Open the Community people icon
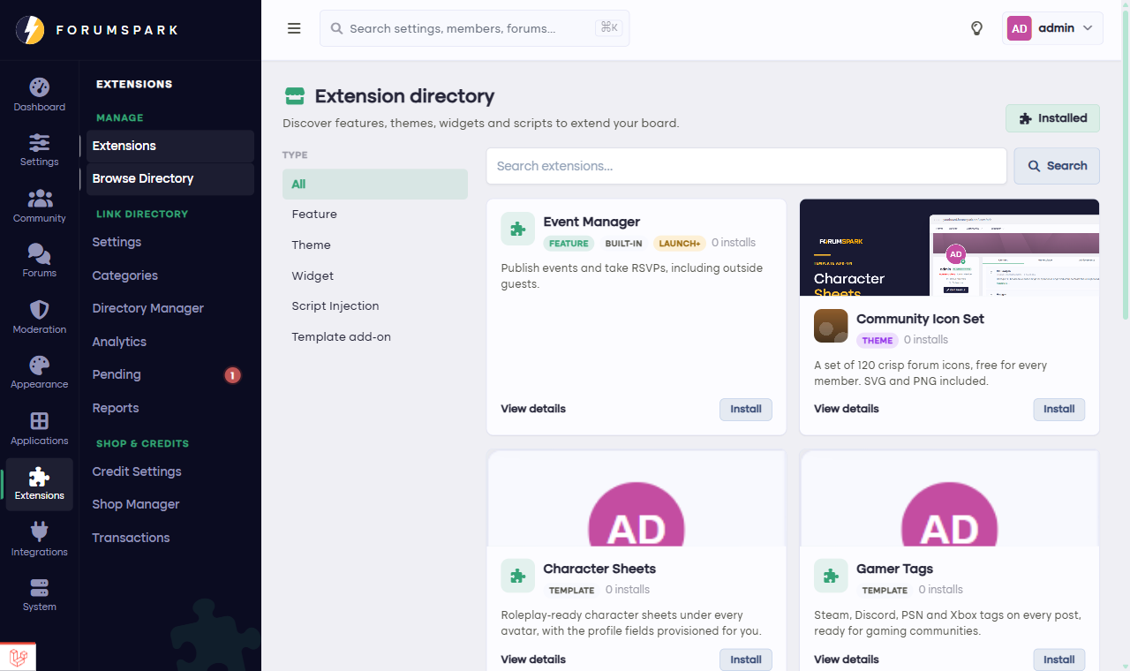The width and height of the screenshot is (1130, 671). pos(40,198)
